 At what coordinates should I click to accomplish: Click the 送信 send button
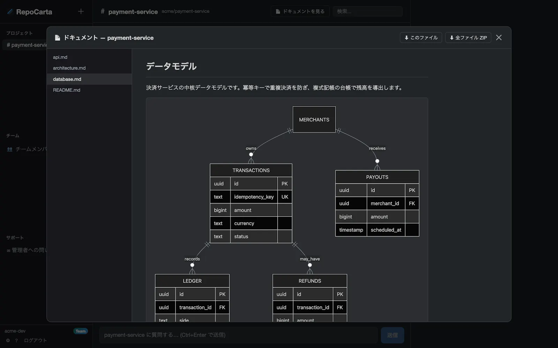tap(392, 335)
